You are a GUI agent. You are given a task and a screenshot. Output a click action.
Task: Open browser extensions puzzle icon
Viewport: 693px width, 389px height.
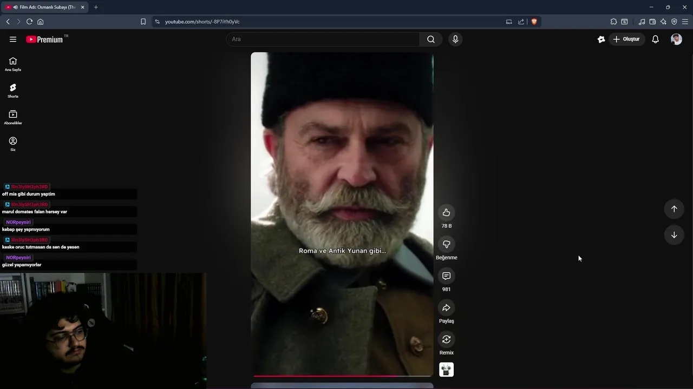(x=613, y=22)
